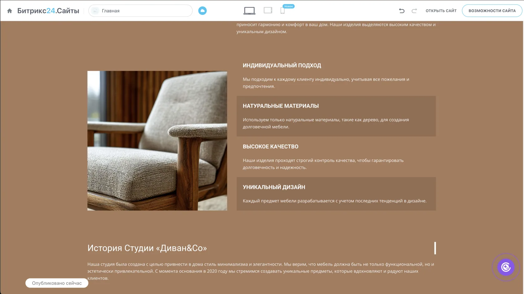This screenshot has width=524, height=294.
Task: Click text starting 'Используем только натуральные материалы'
Action: [326, 123]
